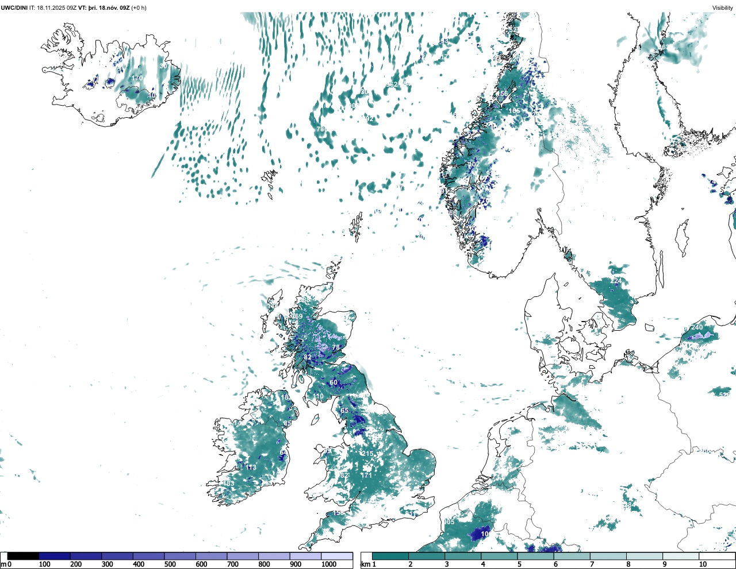Click the '110' value near the Irish Sea
Image resolution: width=736 pixels, height=569 pixels.
[x=318, y=396]
